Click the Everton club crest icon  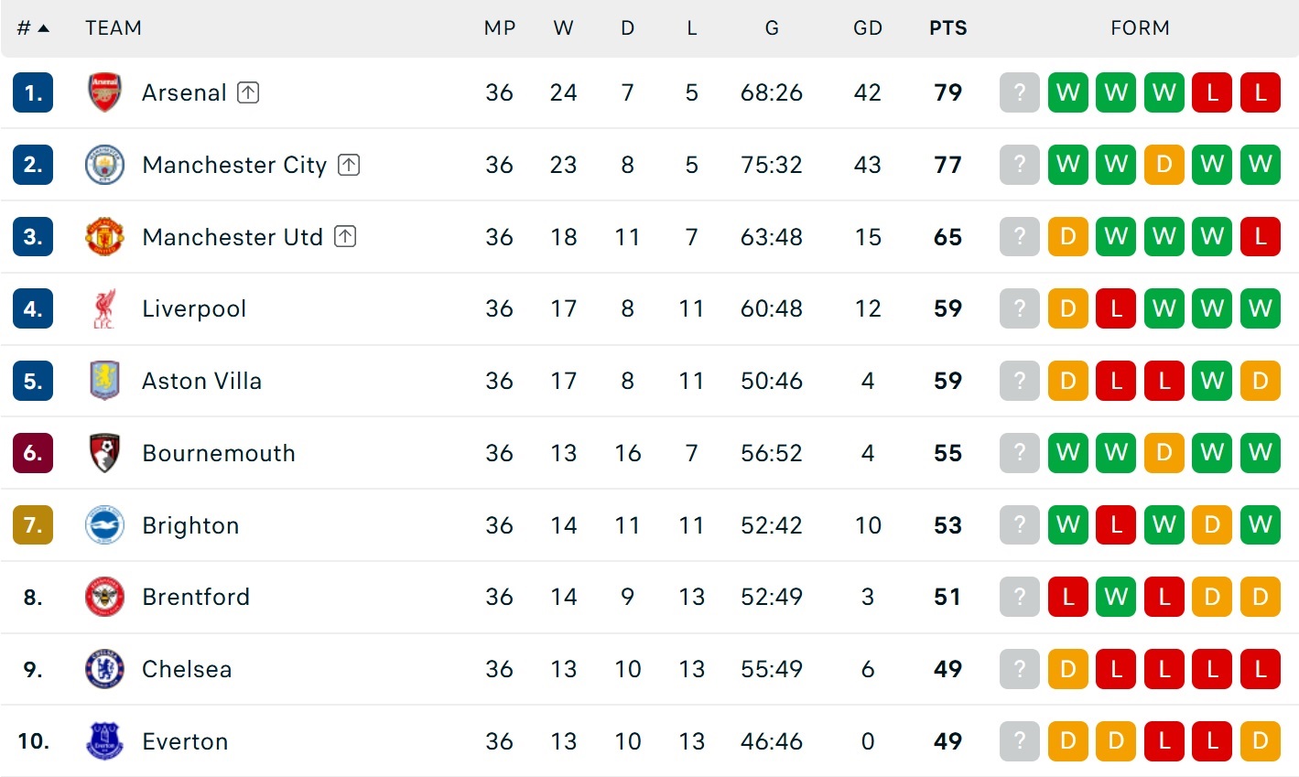104,741
